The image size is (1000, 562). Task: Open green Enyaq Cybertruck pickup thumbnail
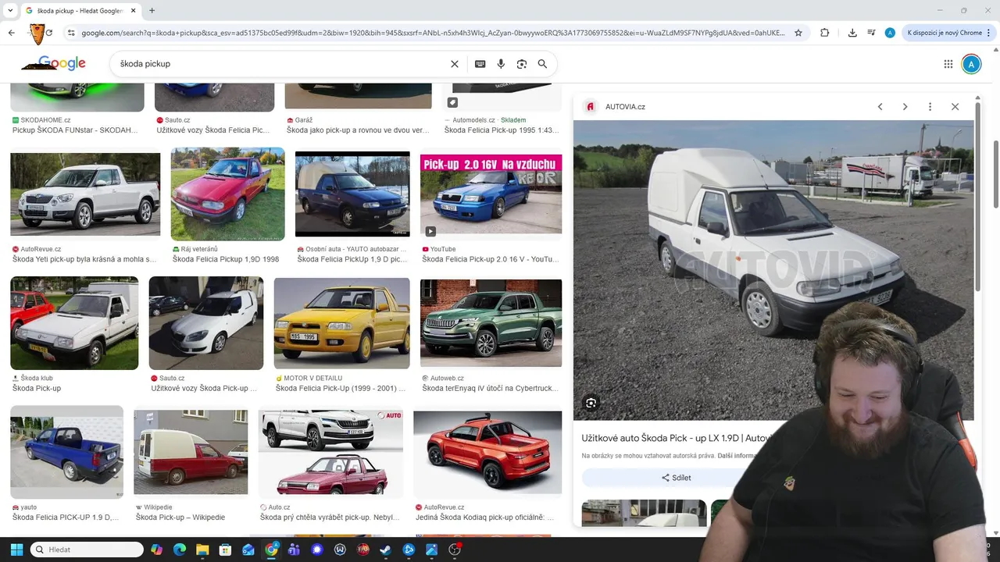tap(491, 323)
